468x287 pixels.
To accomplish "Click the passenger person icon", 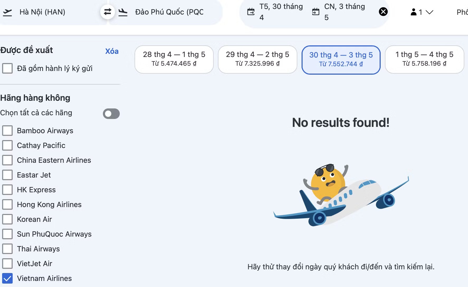I will click(x=414, y=12).
